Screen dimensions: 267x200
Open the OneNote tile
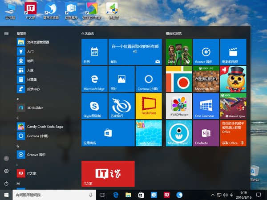[x=206, y=133]
